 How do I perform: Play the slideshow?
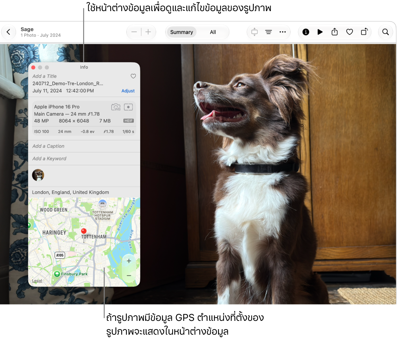(x=320, y=32)
